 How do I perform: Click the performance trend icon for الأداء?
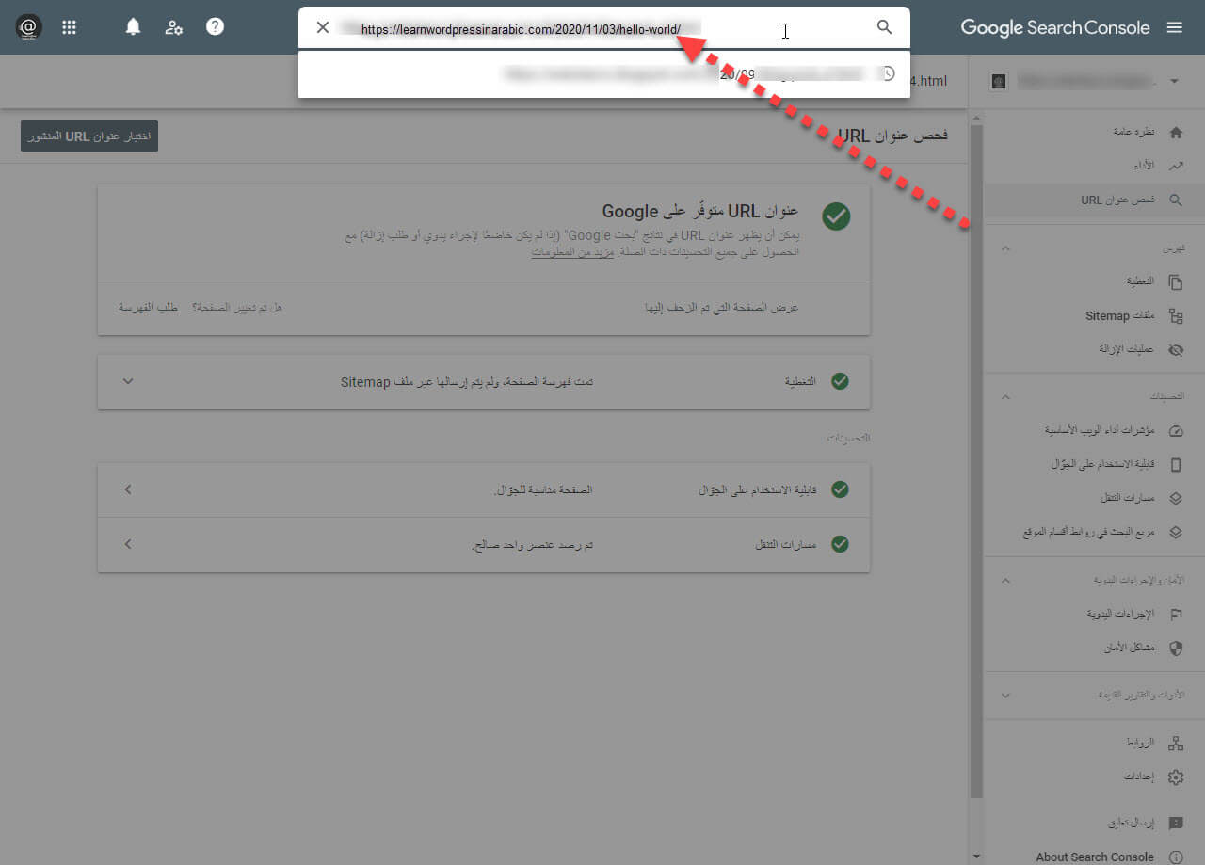coord(1176,166)
